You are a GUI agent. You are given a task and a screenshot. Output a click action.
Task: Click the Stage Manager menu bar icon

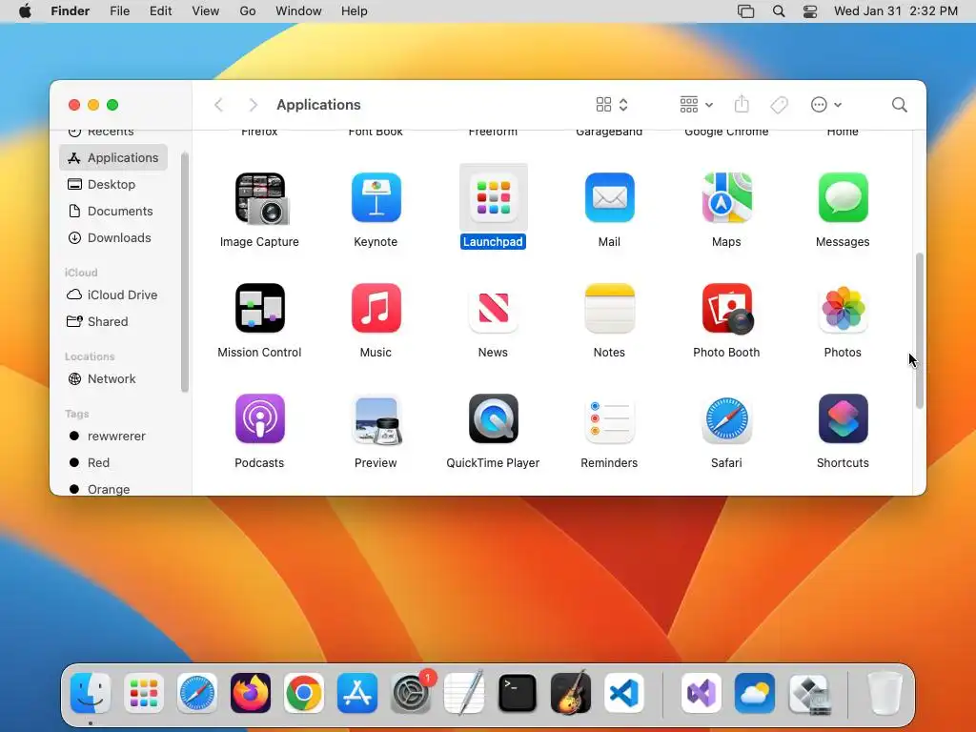pyautogui.click(x=745, y=11)
